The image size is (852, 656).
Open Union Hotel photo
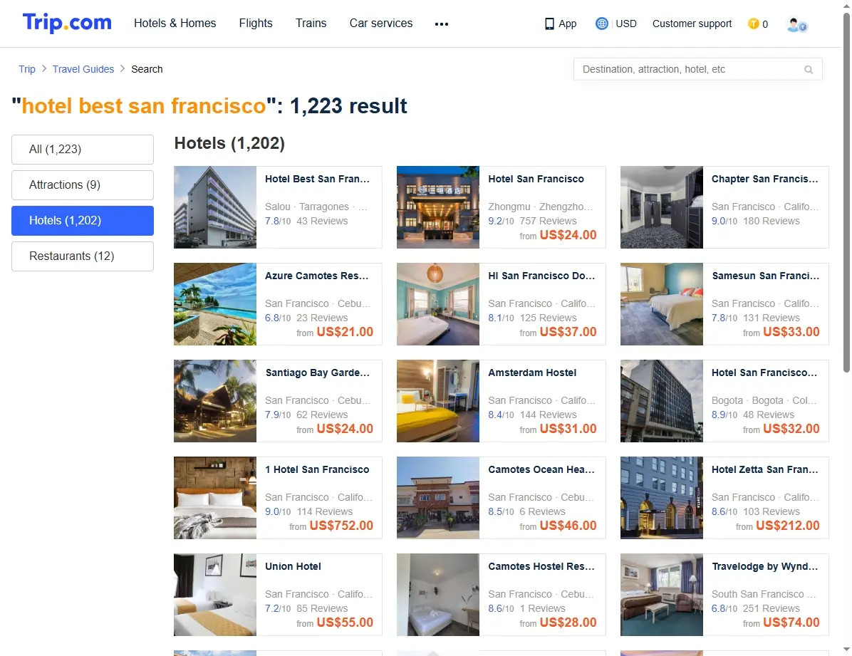pyautogui.click(x=215, y=594)
